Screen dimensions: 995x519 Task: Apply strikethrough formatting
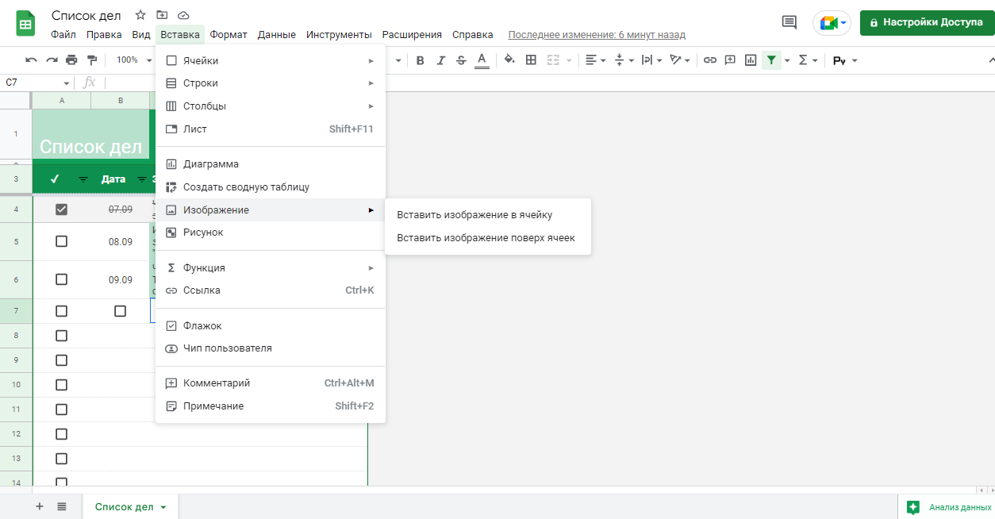coord(461,60)
